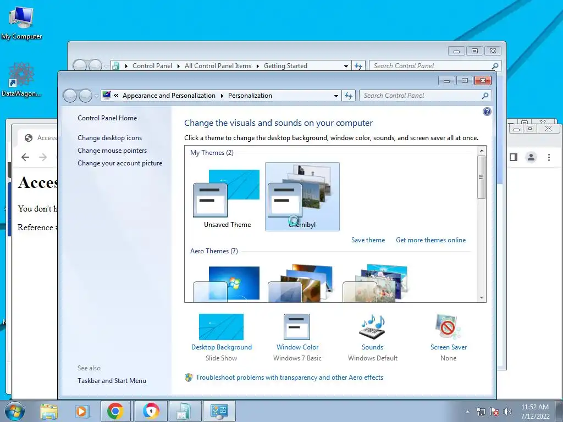This screenshot has width=563, height=422.
Task: Select Getting Started breadcrumb item
Action: tap(285, 66)
